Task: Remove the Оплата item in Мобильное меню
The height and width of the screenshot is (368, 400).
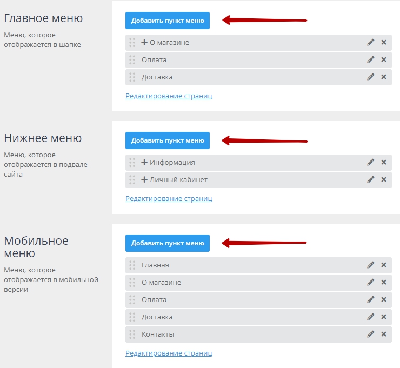Action: 384,299
